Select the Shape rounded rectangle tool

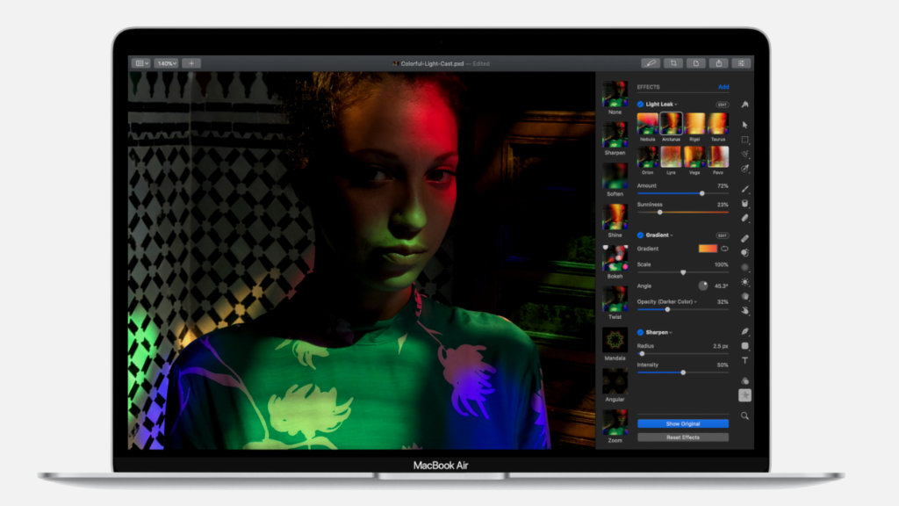[x=744, y=346]
